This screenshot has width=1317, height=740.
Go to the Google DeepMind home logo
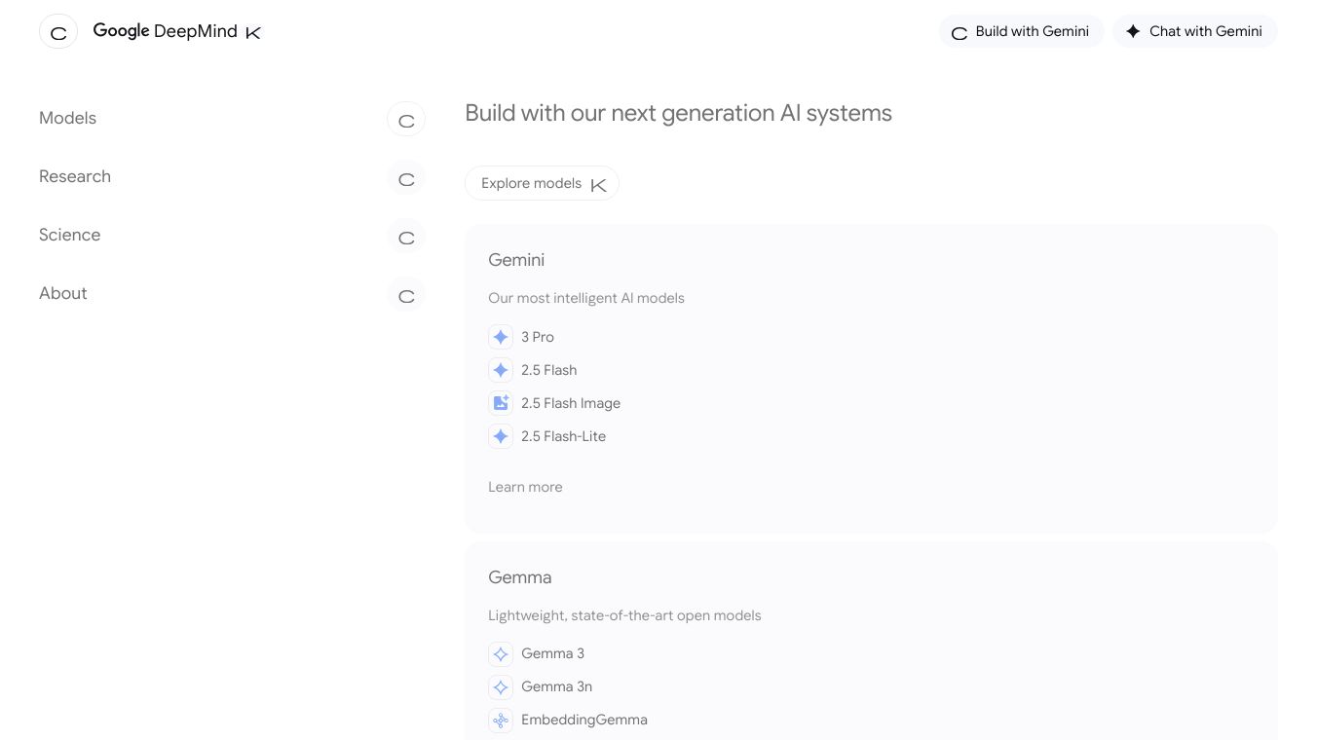click(166, 31)
